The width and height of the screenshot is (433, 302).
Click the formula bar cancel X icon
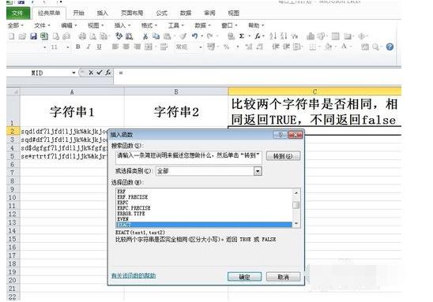91,73
